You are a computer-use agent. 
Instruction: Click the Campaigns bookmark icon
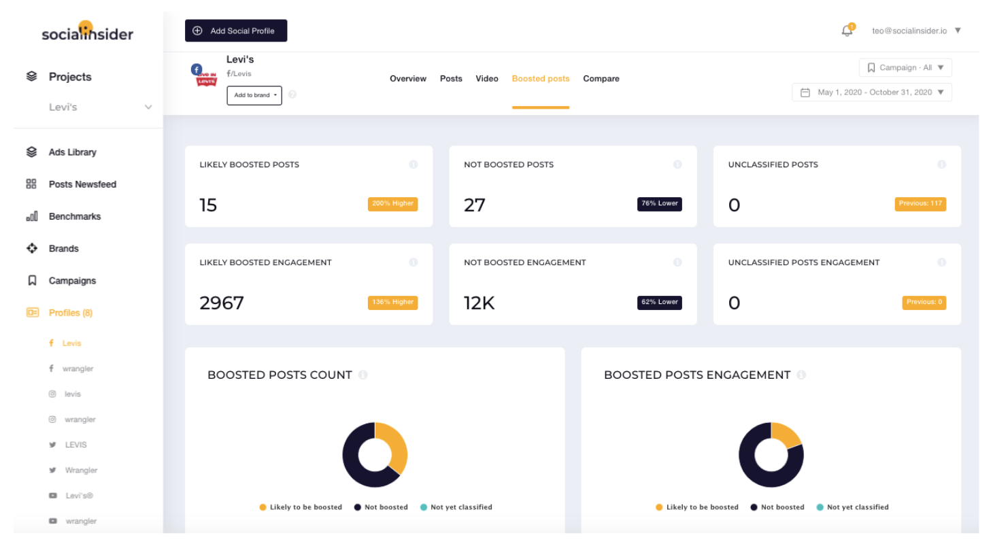[x=31, y=280]
